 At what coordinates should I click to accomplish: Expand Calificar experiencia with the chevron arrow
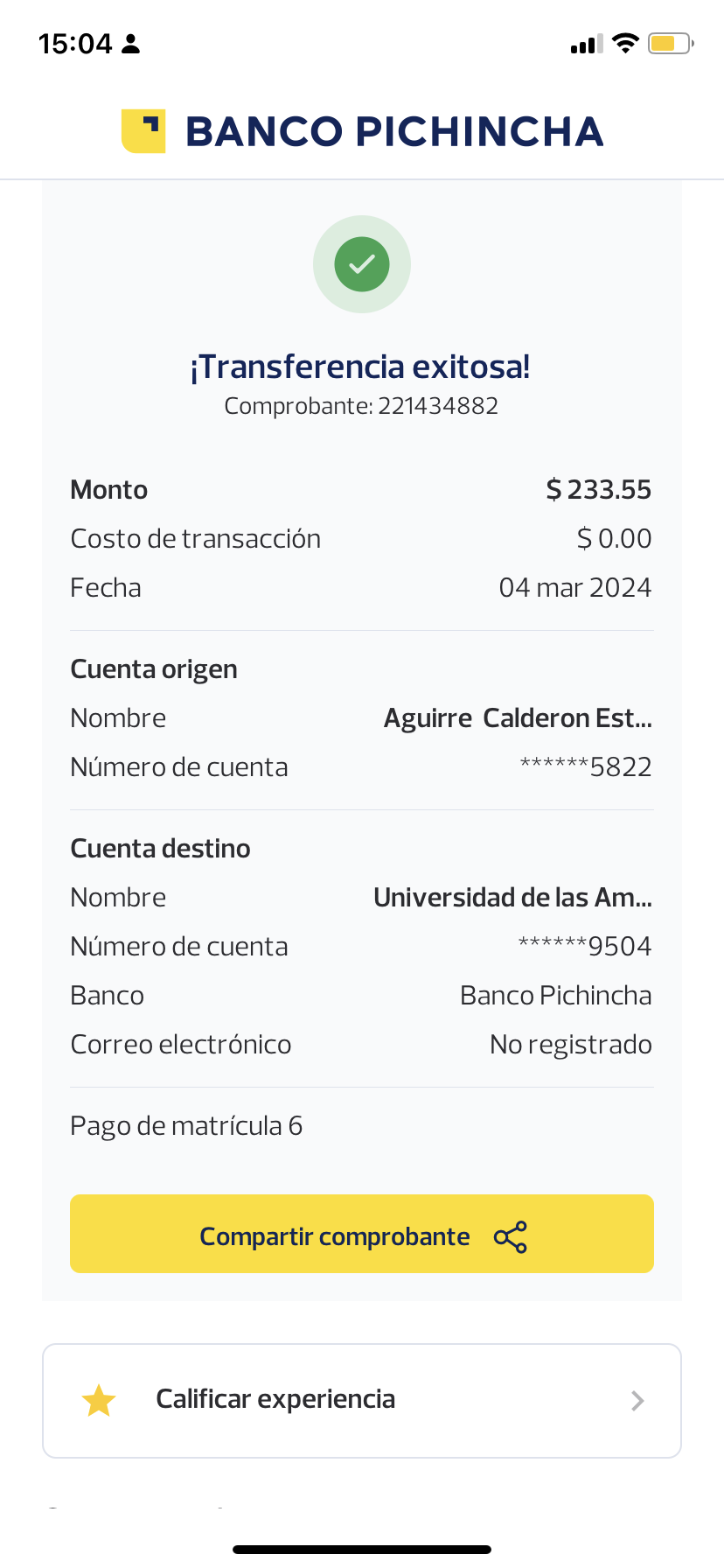637,1401
